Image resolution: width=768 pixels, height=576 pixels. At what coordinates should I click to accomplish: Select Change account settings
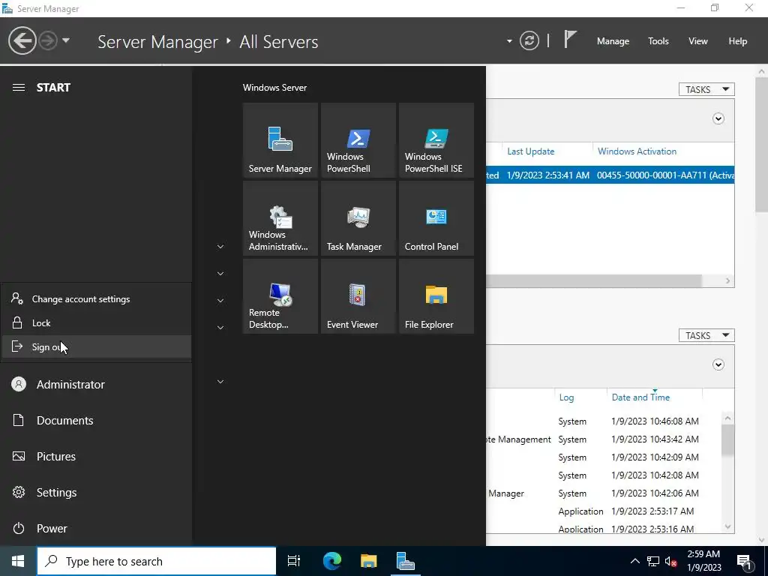[96, 298]
